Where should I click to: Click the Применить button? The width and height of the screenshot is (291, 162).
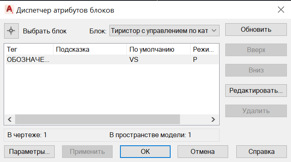point(87,152)
